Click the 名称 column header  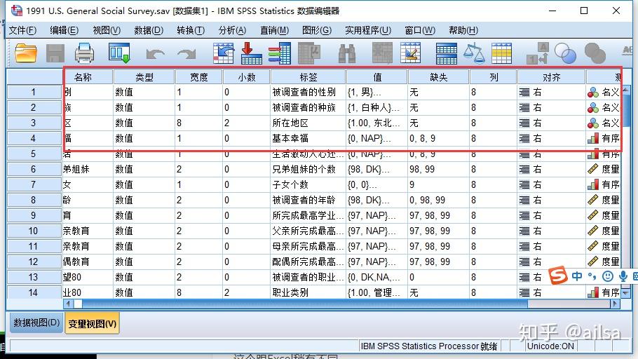click(88, 77)
